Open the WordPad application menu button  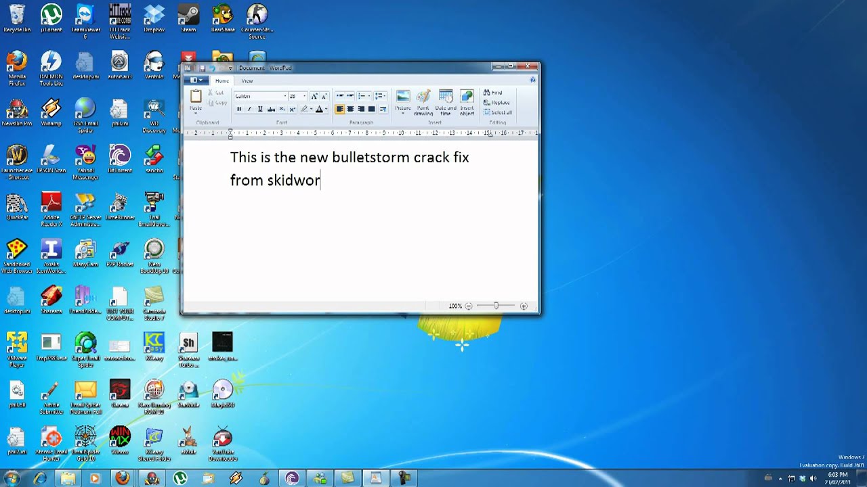[x=196, y=80]
